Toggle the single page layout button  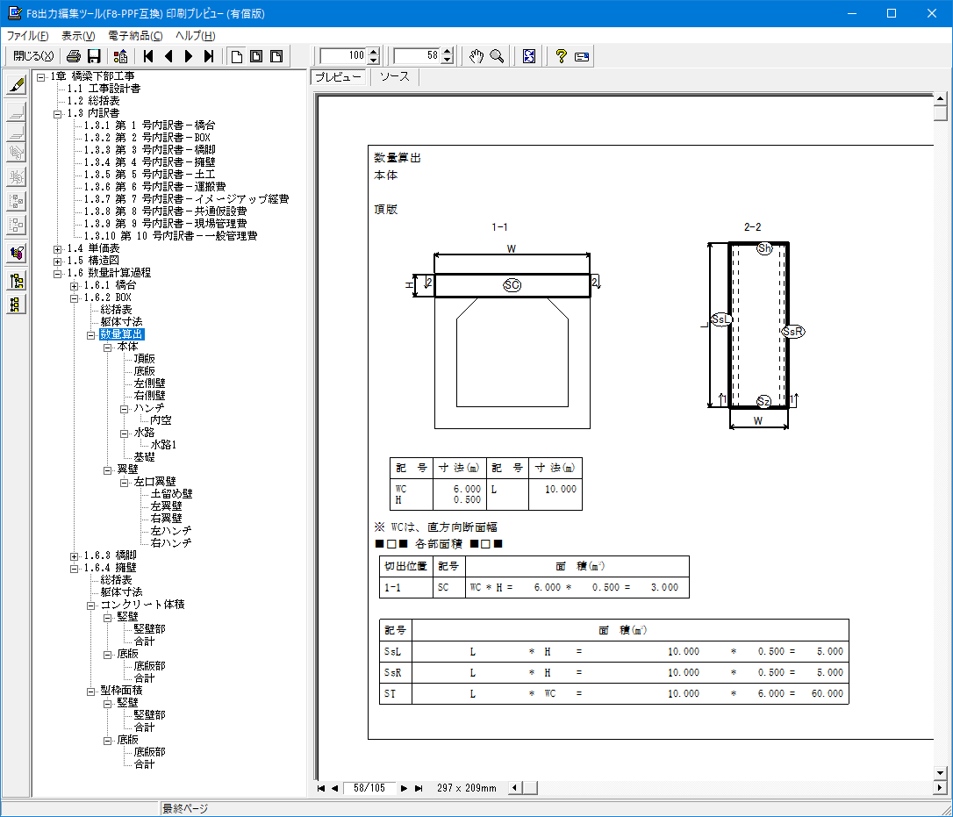tap(236, 56)
